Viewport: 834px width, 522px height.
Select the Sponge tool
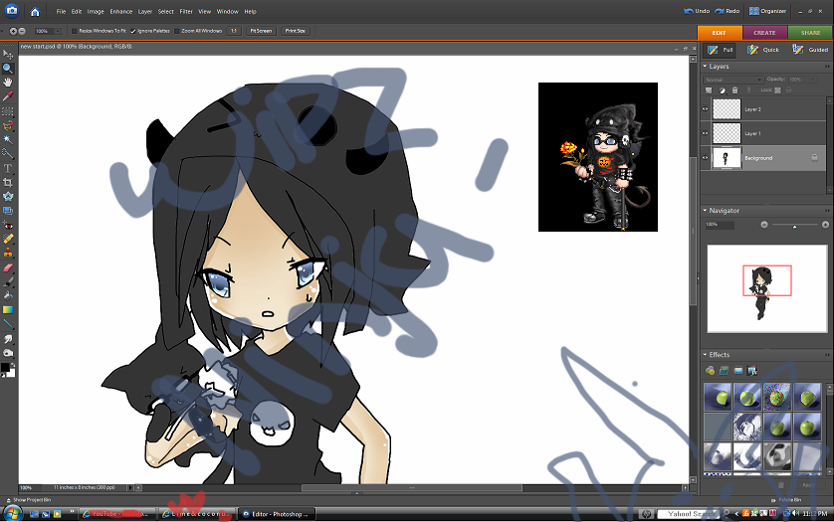[x=8, y=352]
